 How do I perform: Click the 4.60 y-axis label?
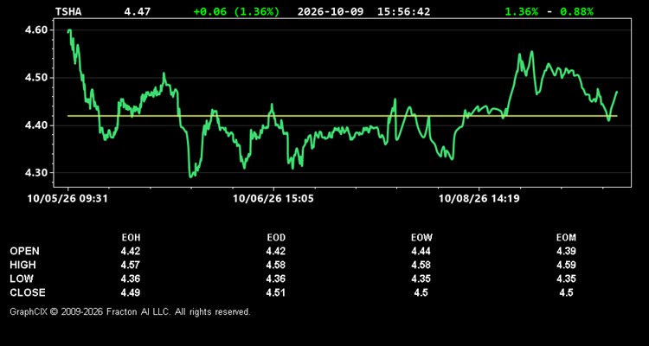tap(36, 29)
